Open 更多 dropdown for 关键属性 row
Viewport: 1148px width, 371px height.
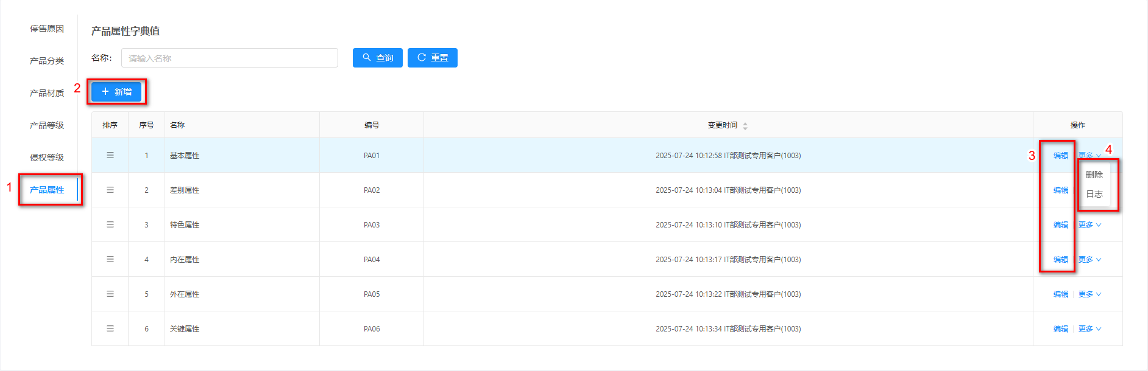(x=1090, y=329)
